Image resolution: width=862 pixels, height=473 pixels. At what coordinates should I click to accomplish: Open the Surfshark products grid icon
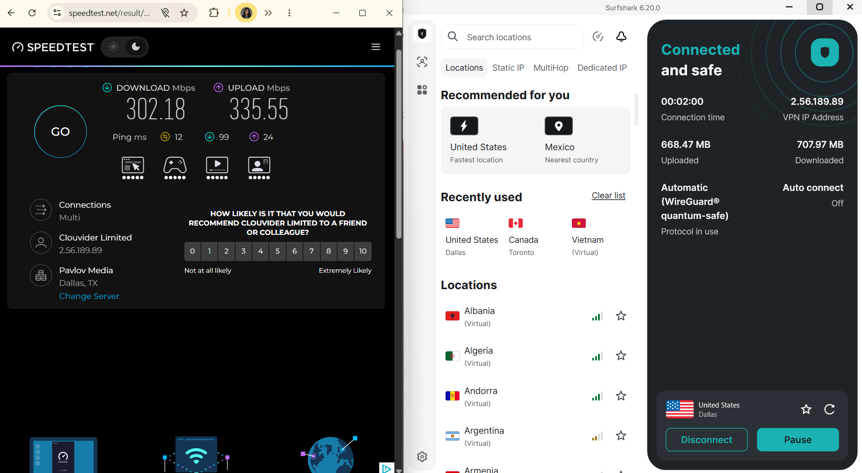(x=422, y=90)
